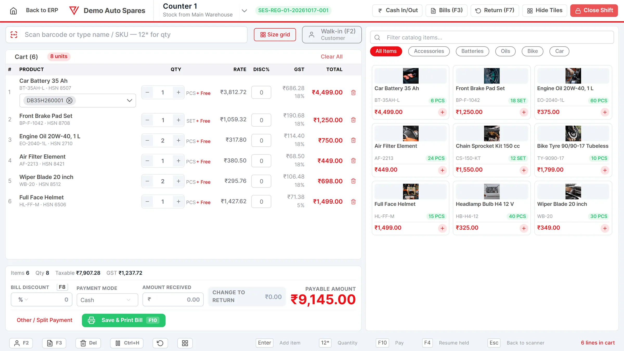Click the Close Shift button
Screen dimensions: 624x351
(594, 11)
